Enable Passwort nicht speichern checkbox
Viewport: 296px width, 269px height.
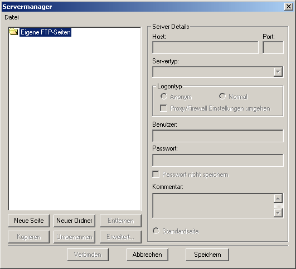coord(156,174)
